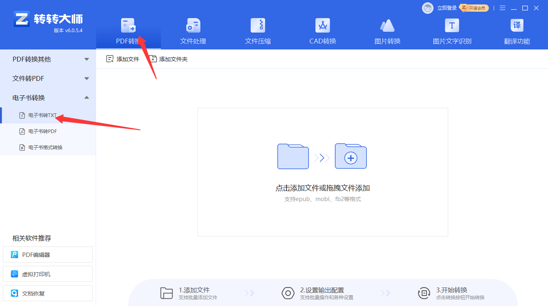
Task: Click the 添加文件夹 button label
Action: [x=173, y=59]
